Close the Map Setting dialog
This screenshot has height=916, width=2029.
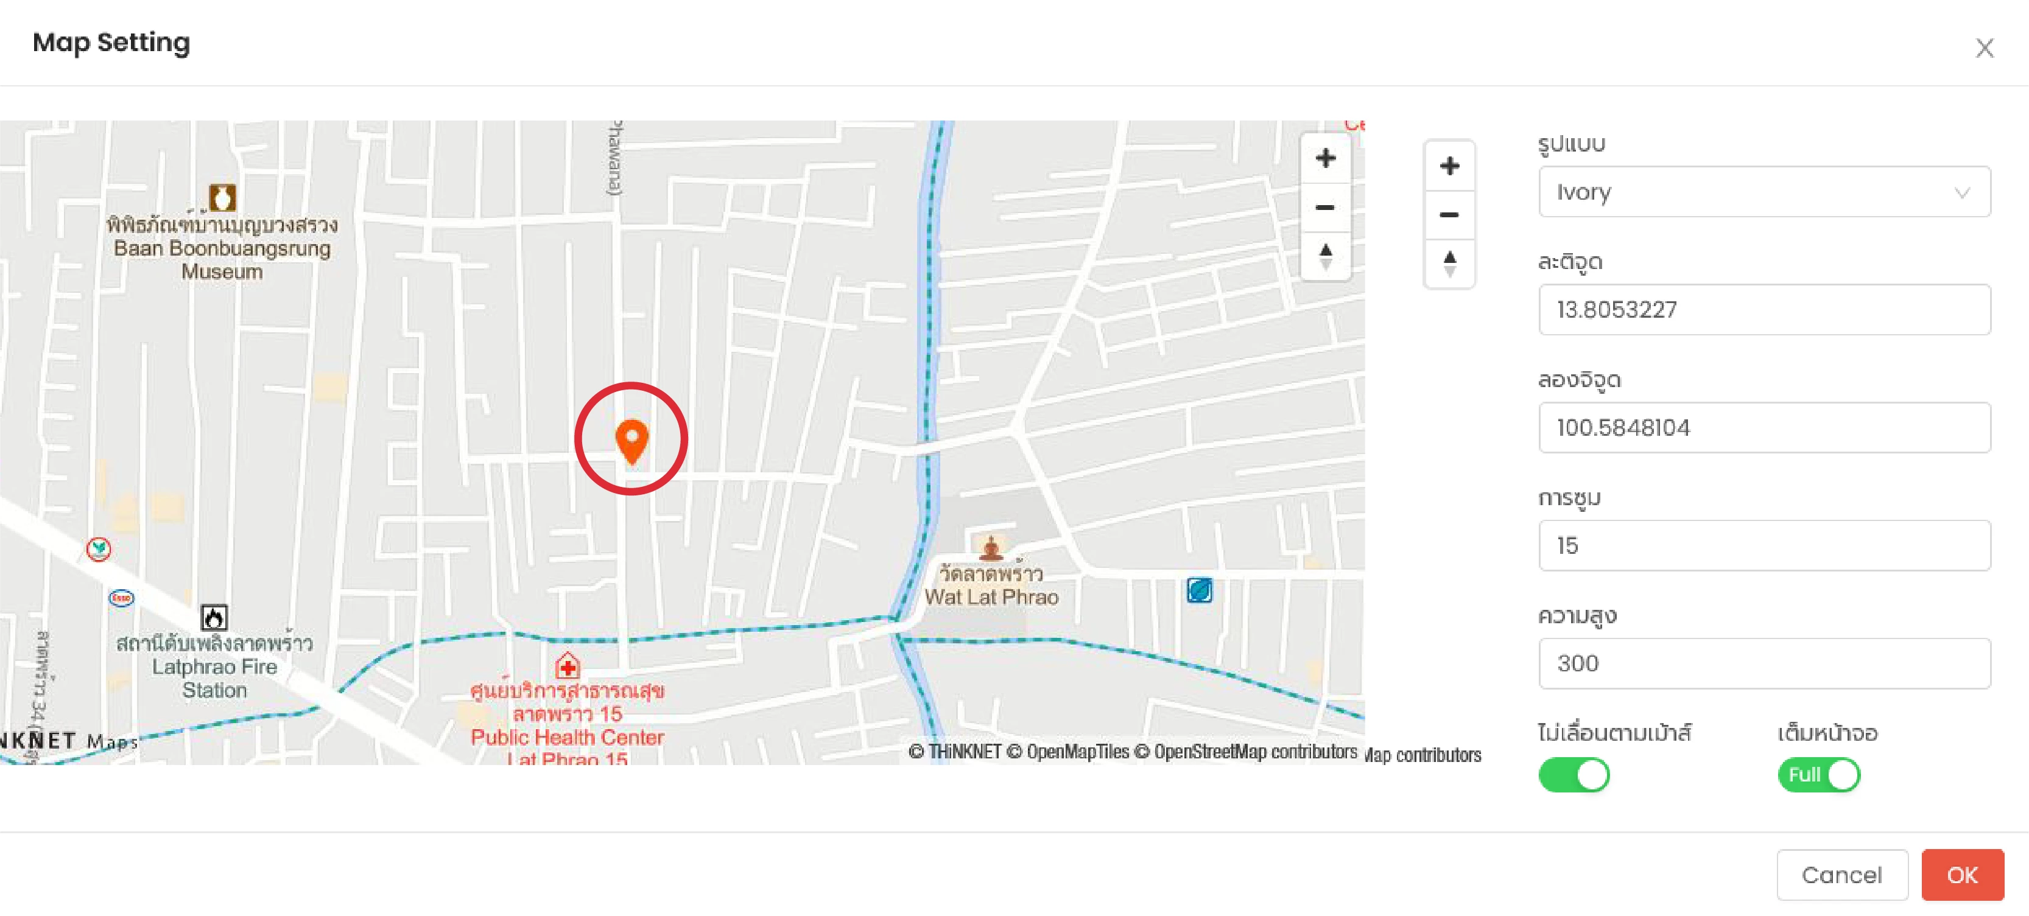tap(1984, 48)
